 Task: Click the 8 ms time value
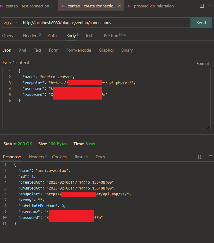[90, 144]
